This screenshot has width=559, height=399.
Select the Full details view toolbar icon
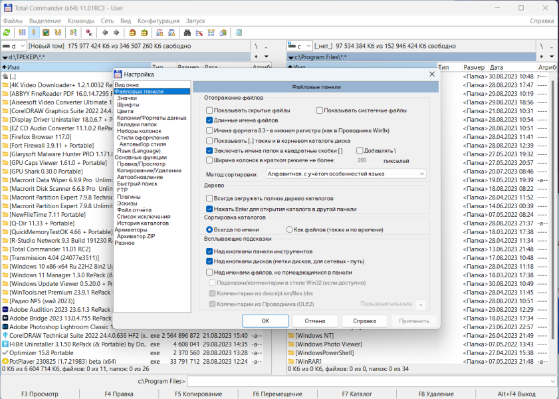(34, 33)
